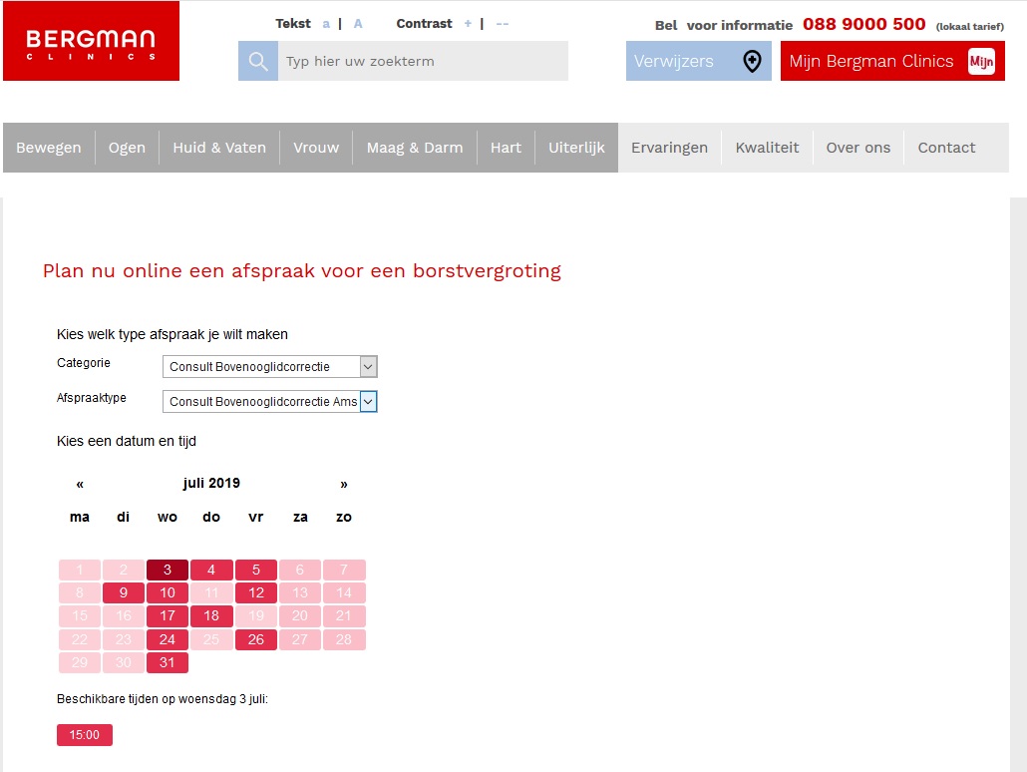This screenshot has width=1027, height=772.
Task: Open the Hart menu
Action: (506, 148)
